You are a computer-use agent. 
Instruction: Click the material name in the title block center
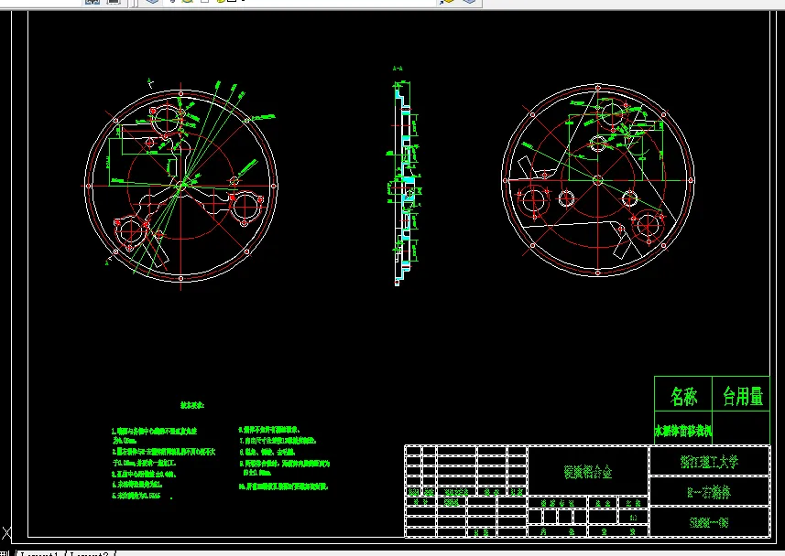(x=588, y=472)
